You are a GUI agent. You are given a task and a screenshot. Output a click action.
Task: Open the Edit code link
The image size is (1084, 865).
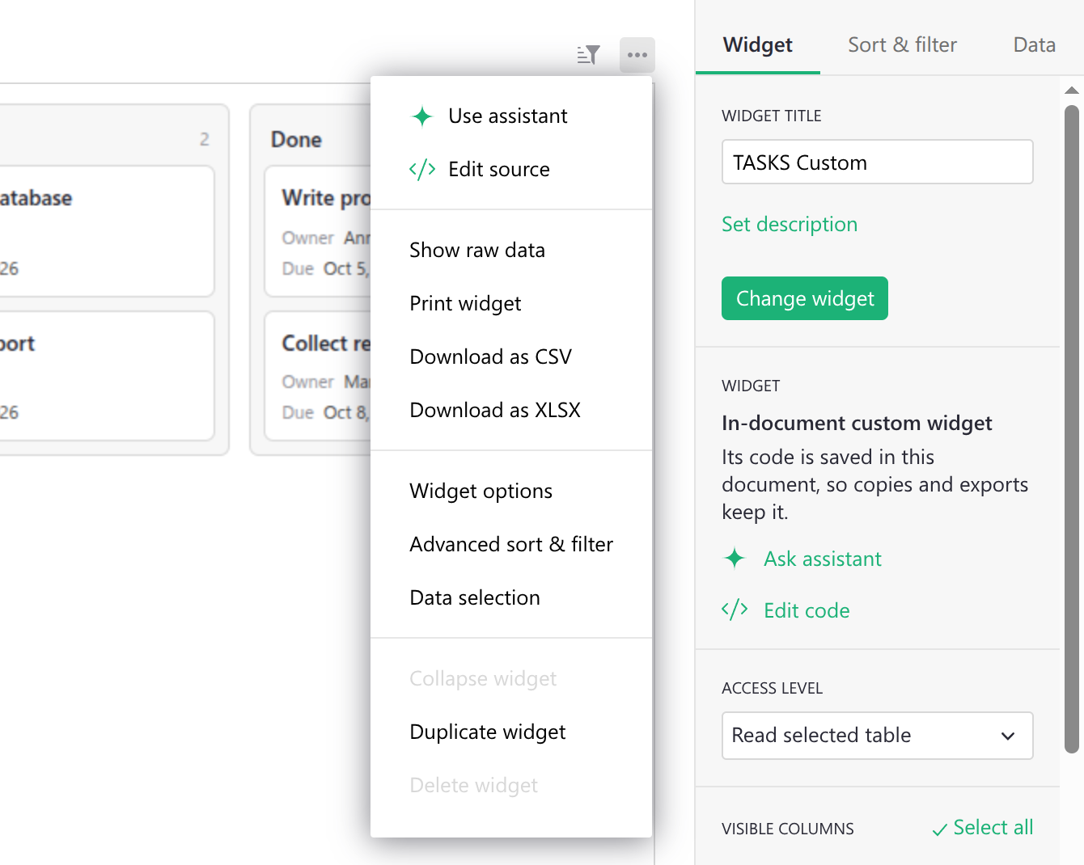point(807,610)
